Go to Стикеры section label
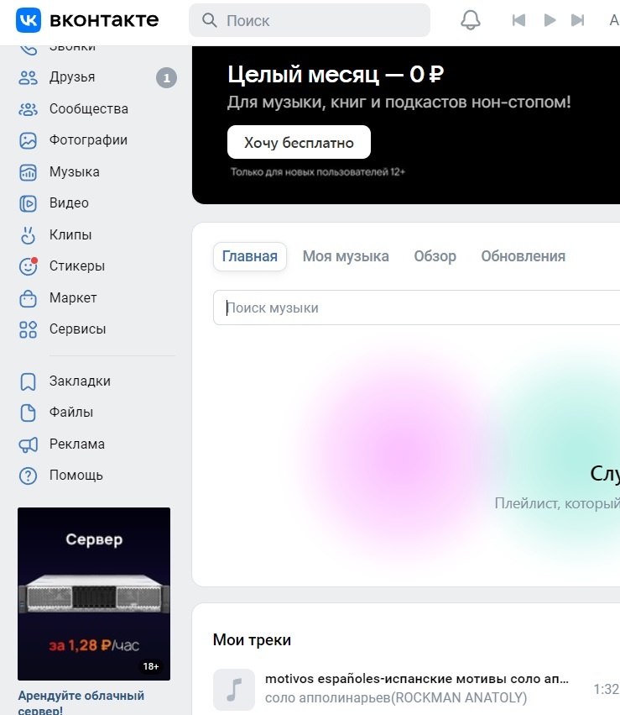This screenshot has height=715, width=620. (x=77, y=265)
